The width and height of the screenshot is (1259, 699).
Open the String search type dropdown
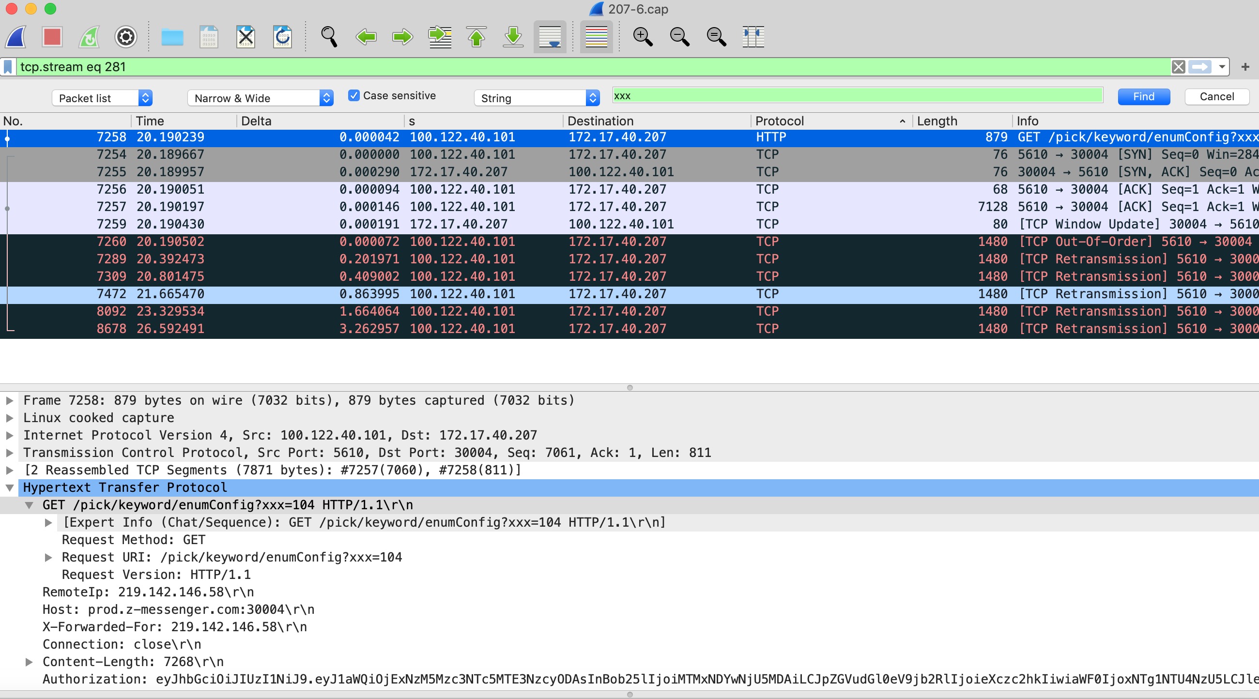coord(537,98)
